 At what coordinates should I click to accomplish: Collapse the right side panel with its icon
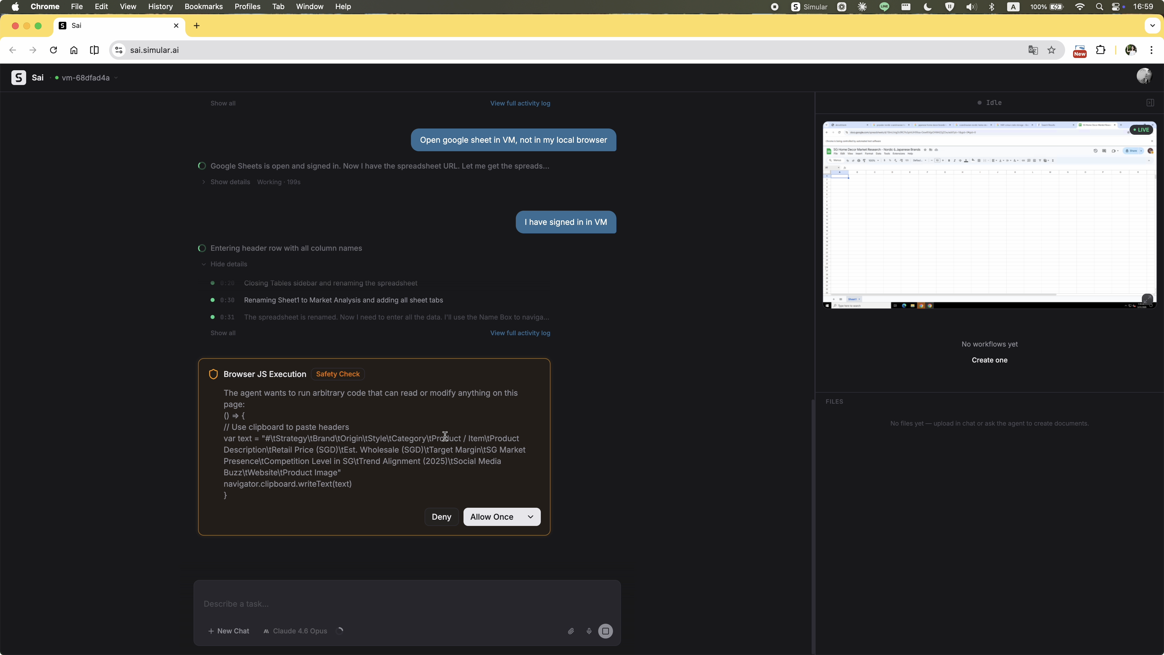point(1150,103)
